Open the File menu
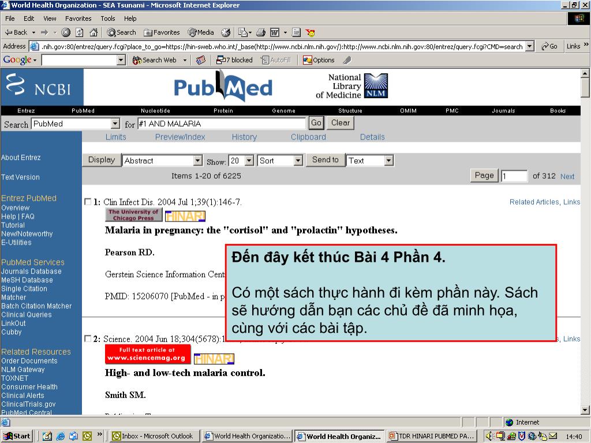 click(10, 18)
